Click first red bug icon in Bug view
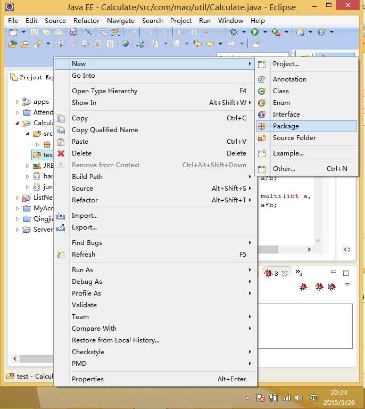 click(x=303, y=287)
